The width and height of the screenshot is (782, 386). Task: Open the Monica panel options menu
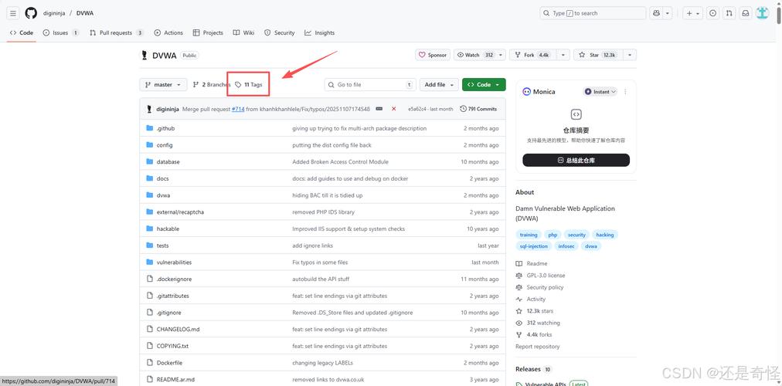click(625, 92)
